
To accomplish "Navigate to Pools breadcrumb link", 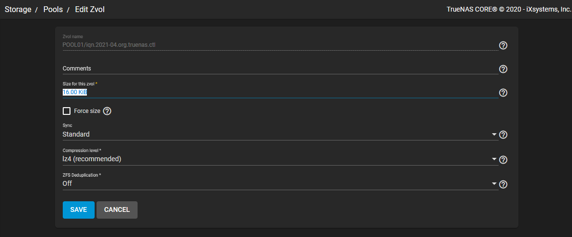I will coord(53,10).
